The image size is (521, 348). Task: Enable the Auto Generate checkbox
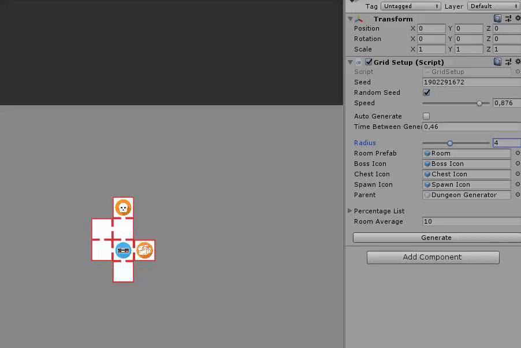pos(426,116)
